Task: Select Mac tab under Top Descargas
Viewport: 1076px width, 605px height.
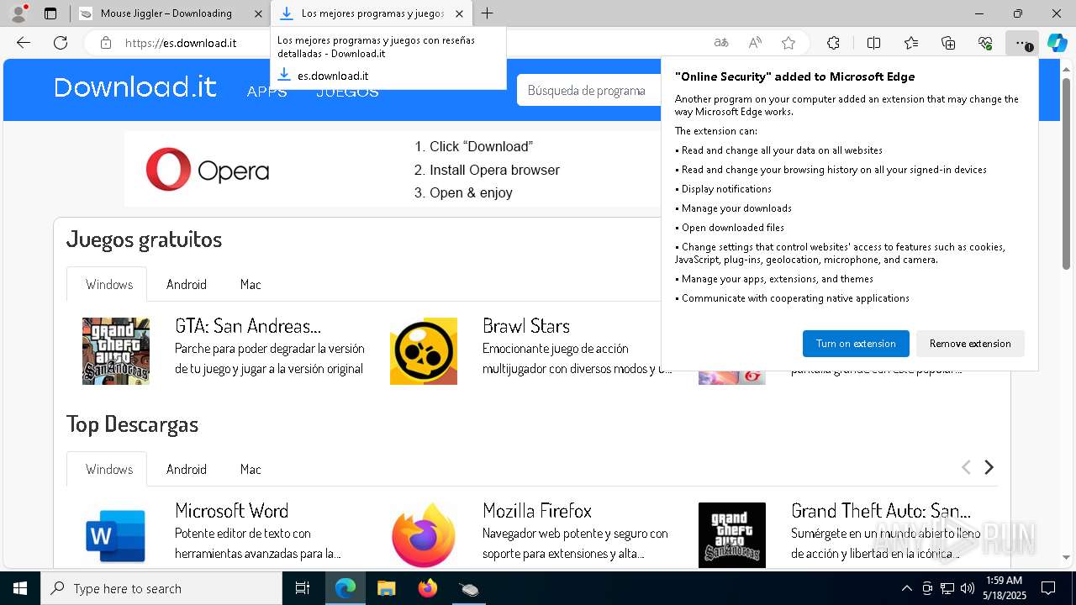Action: coord(251,469)
